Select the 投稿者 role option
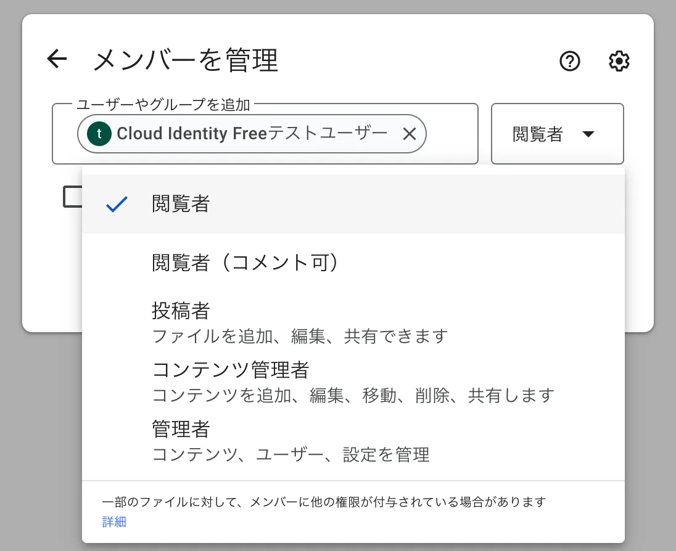676x551 pixels. tap(181, 311)
